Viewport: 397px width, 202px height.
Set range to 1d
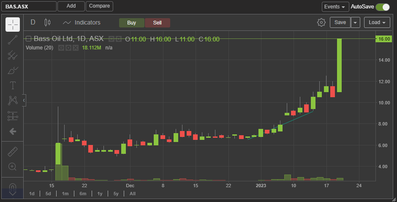click(x=32, y=194)
